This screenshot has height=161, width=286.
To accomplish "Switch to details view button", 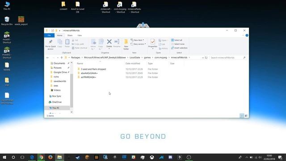I will [x=242, y=116].
